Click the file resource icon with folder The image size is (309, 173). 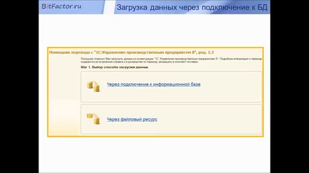tap(93, 119)
